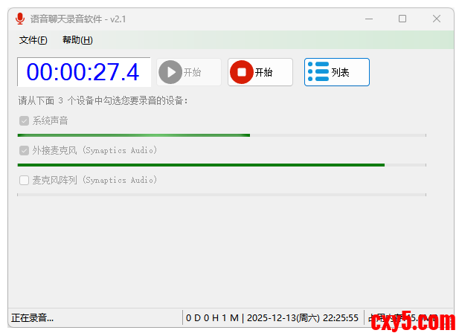
Task: Enable the 麦克风阵列 checkbox
Action: coord(24,180)
